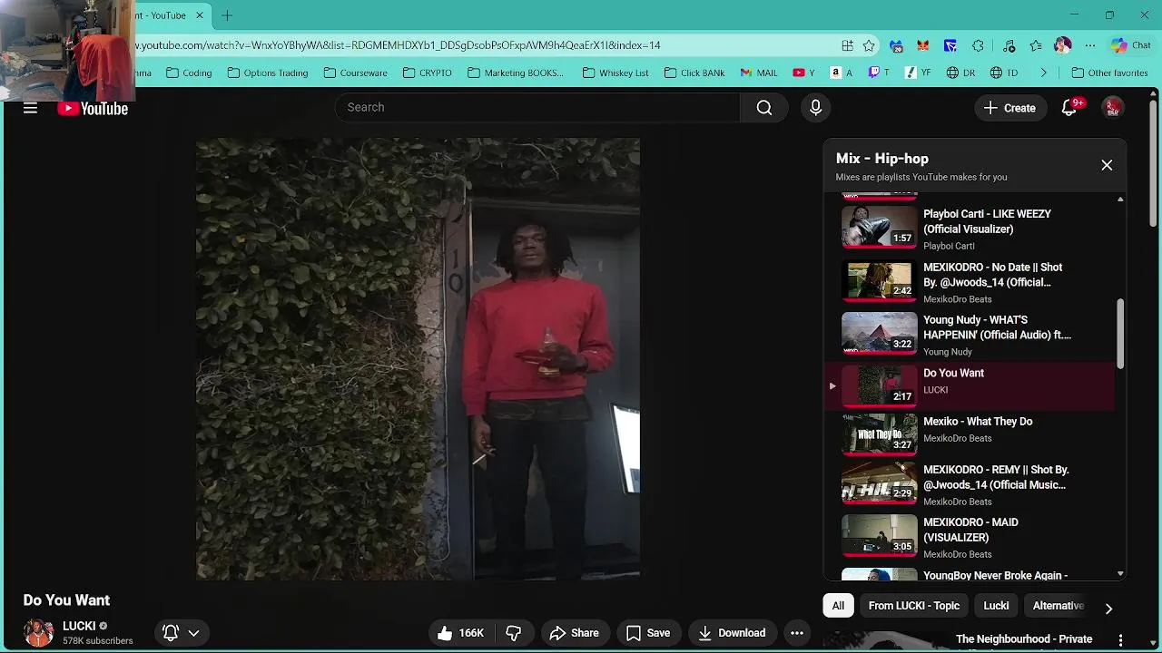Open the browser profile picture

tap(1063, 45)
